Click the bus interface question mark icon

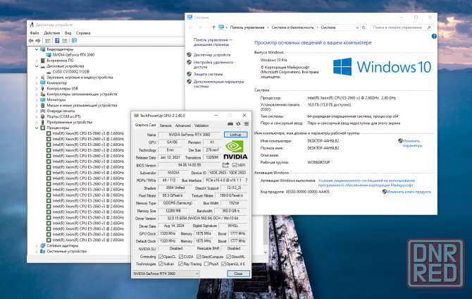click(245, 181)
